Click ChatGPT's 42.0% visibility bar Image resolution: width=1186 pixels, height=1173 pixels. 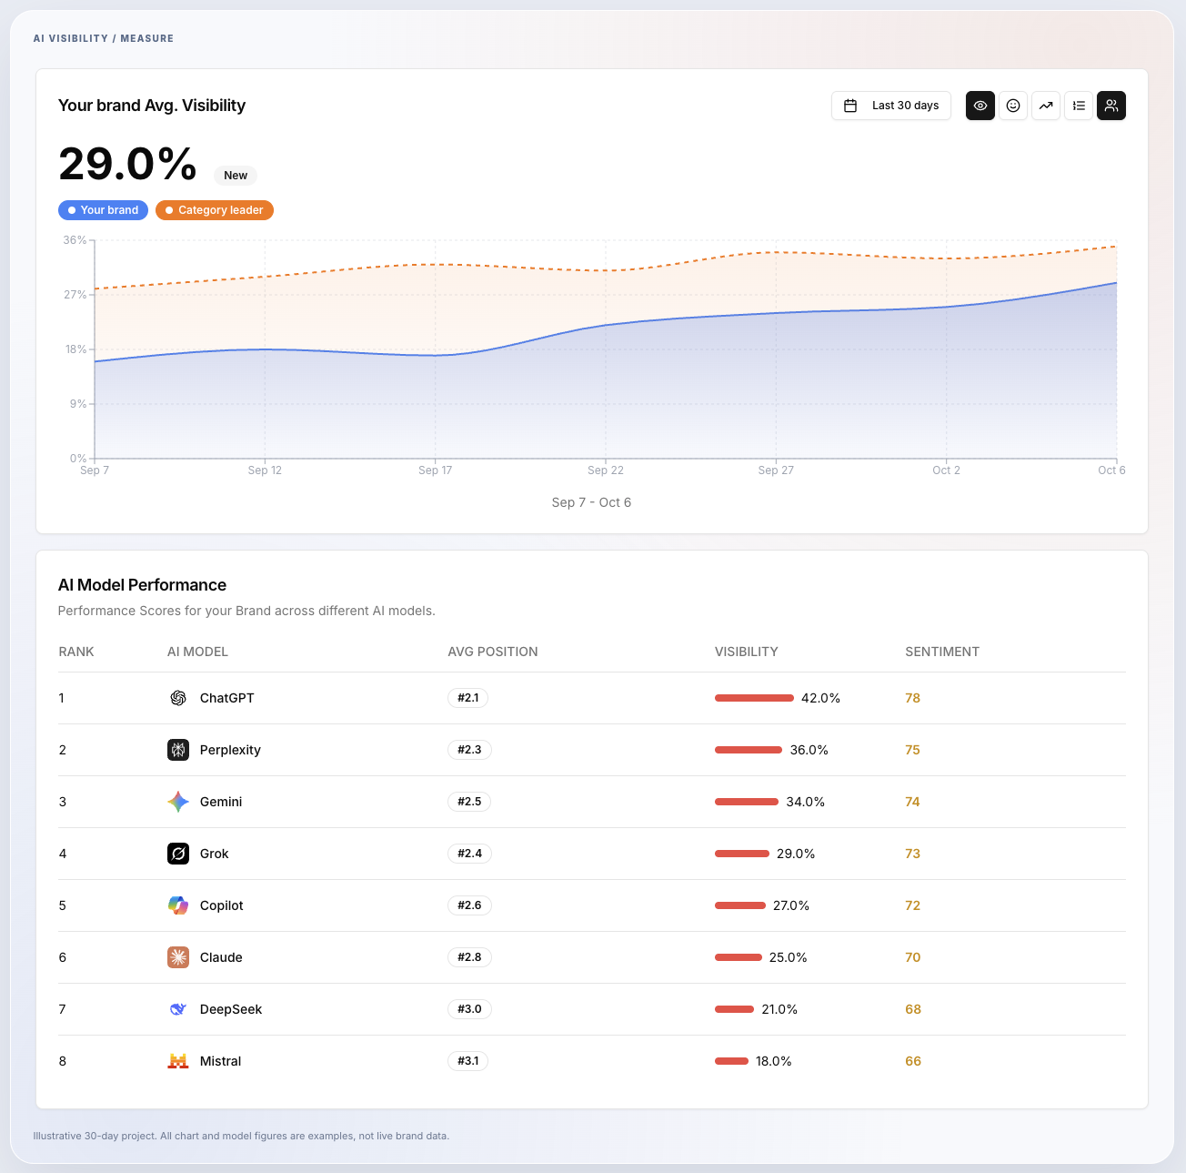click(x=754, y=698)
